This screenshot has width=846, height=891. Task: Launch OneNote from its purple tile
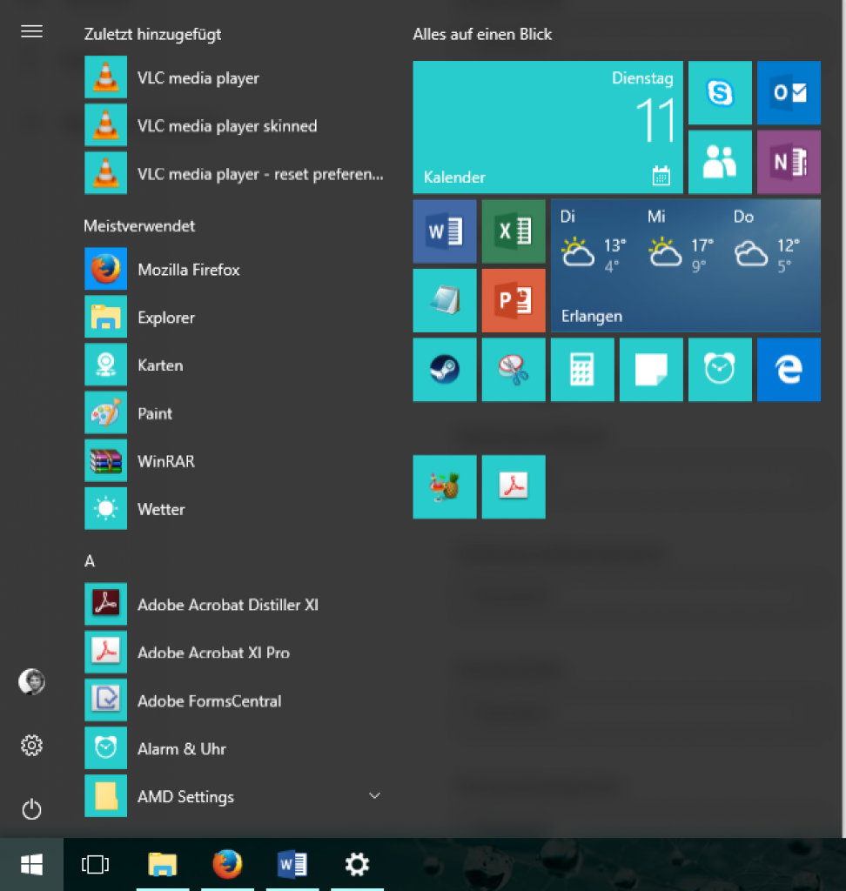tap(789, 162)
